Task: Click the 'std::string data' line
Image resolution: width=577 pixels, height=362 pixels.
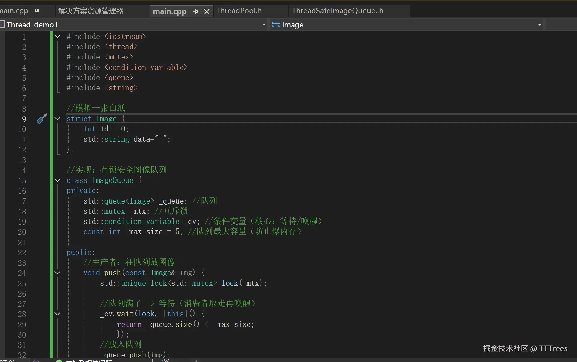Action: click(127, 139)
